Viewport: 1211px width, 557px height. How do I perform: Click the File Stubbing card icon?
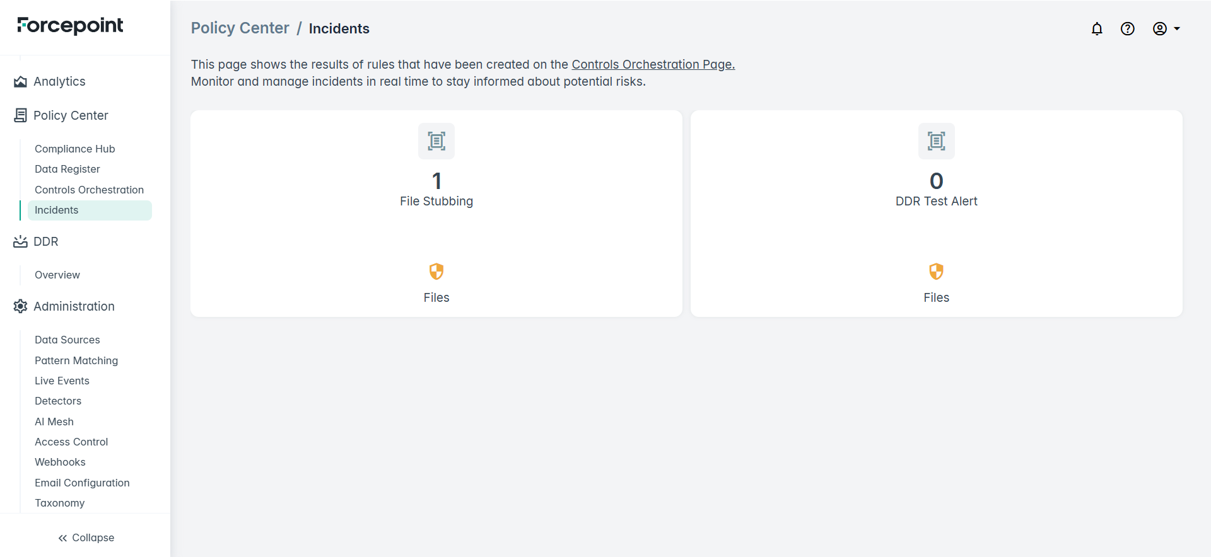pos(436,141)
